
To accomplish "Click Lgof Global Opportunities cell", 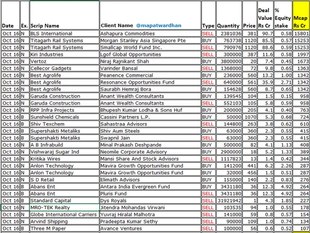I will (150, 55).
